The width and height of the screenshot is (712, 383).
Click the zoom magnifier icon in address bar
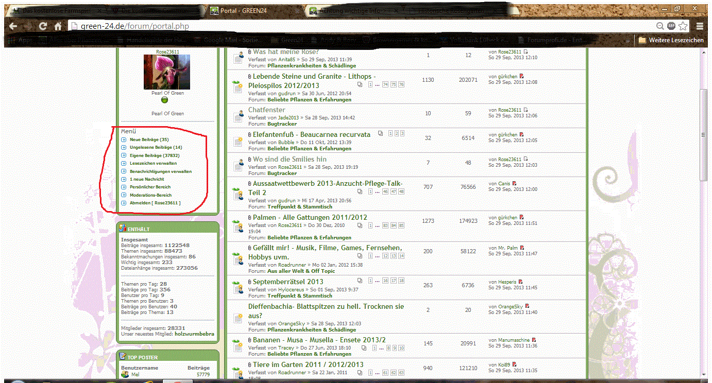[660, 26]
